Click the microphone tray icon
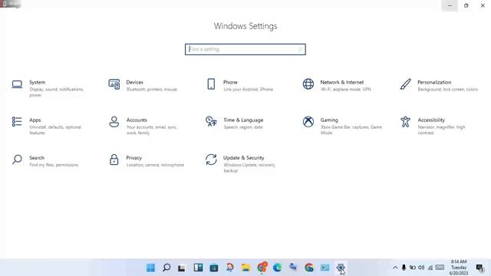The width and height of the screenshot is (491, 276). (404, 268)
